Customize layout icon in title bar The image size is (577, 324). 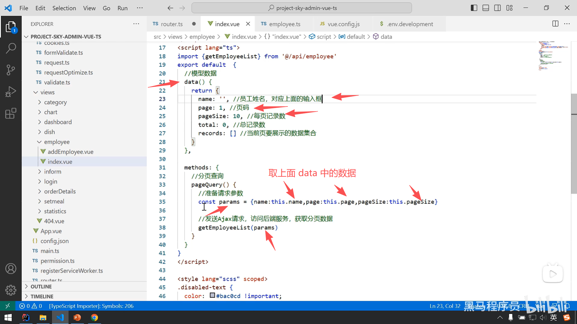point(509,8)
